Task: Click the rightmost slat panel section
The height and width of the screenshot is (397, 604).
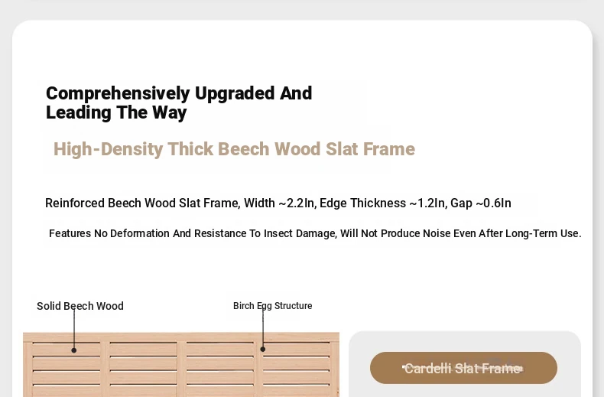Action: [x=296, y=369]
